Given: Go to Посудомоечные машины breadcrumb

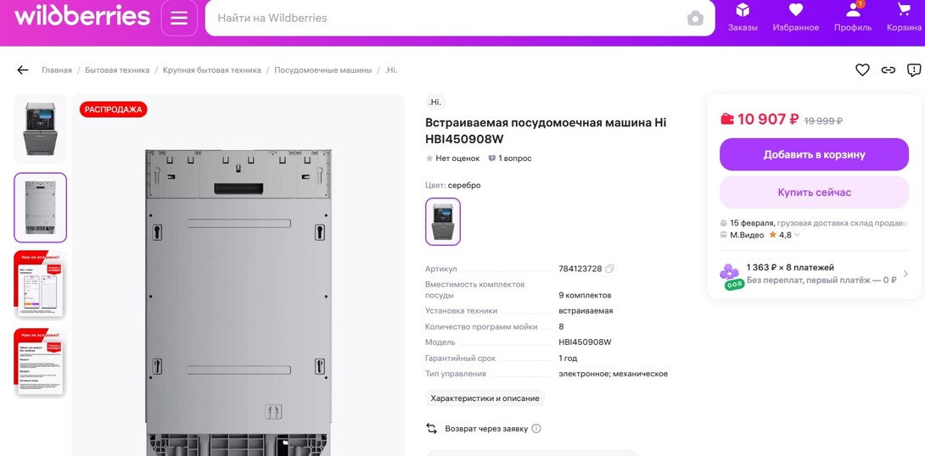Looking at the screenshot, I should click(322, 70).
